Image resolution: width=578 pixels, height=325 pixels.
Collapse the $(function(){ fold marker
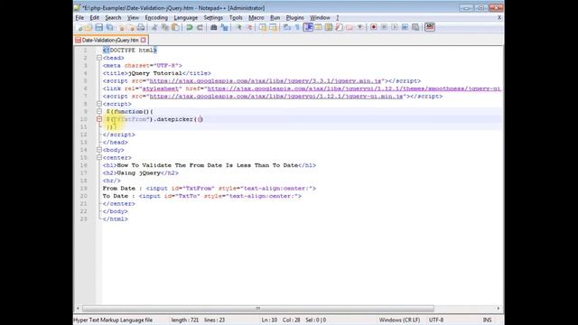pyautogui.click(x=99, y=111)
